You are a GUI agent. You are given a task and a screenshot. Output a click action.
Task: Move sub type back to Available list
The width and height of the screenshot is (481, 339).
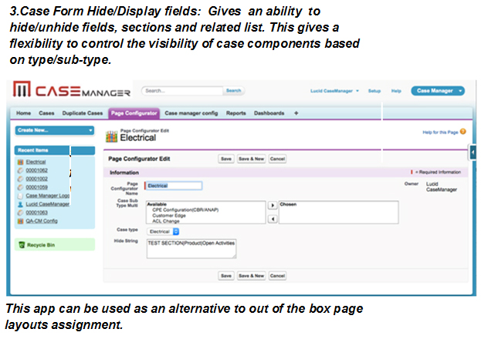[x=273, y=219]
